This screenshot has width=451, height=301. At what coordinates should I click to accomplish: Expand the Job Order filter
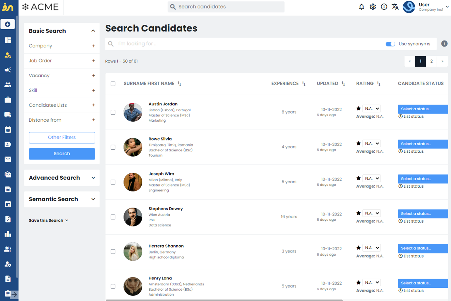coord(94,61)
